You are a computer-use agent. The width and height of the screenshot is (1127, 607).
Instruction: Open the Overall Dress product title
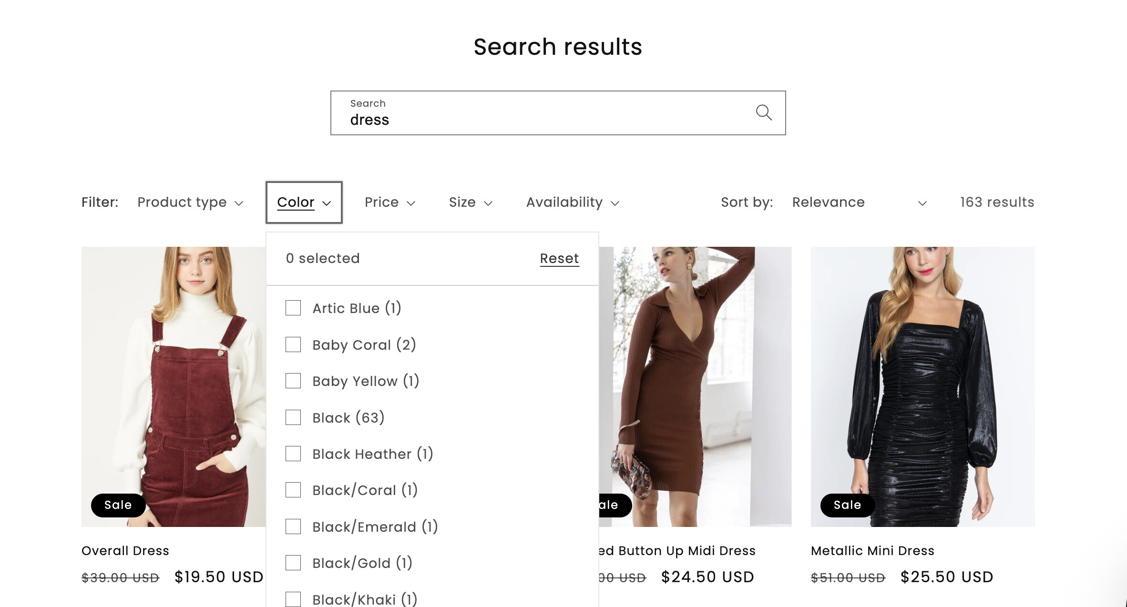point(125,551)
